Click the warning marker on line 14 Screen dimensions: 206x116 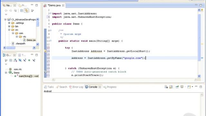click(x=45, y=51)
